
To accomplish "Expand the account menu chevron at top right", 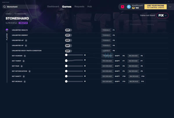I will (x=170, y=7).
